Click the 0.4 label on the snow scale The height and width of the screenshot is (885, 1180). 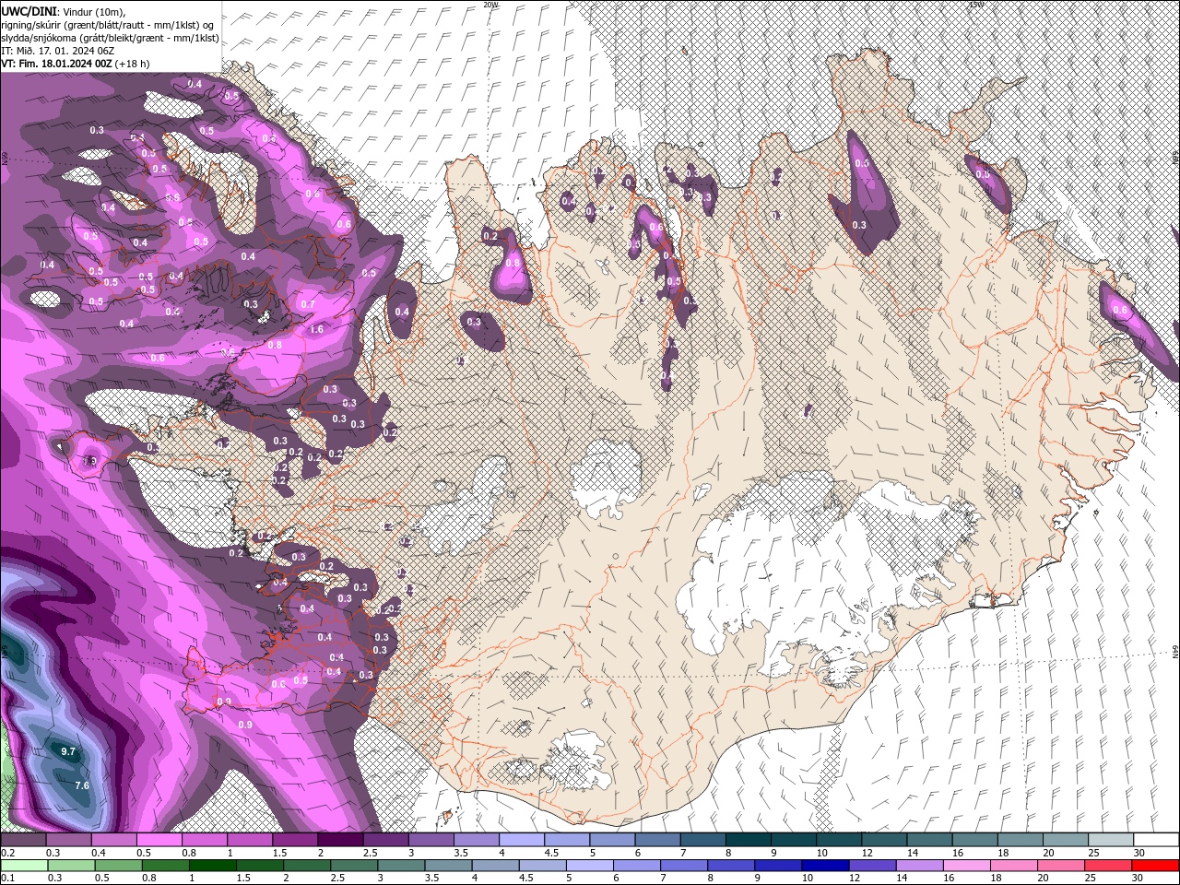click(x=98, y=853)
